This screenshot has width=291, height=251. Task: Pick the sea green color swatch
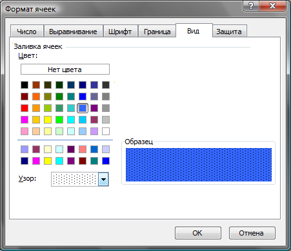(59, 108)
